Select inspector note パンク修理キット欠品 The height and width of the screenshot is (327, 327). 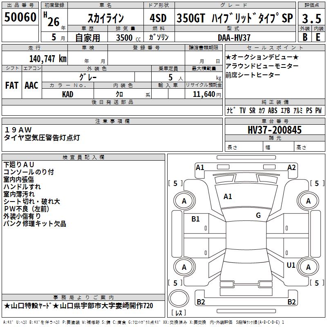click(x=35, y=224)
